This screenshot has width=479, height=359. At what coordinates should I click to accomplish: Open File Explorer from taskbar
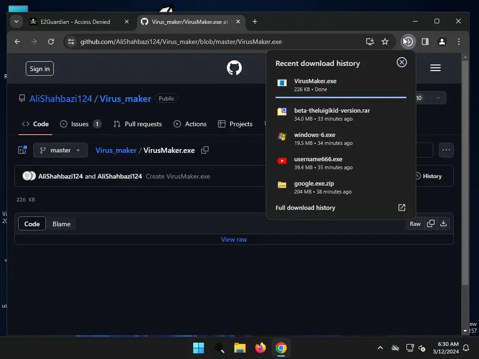(240, 348)
